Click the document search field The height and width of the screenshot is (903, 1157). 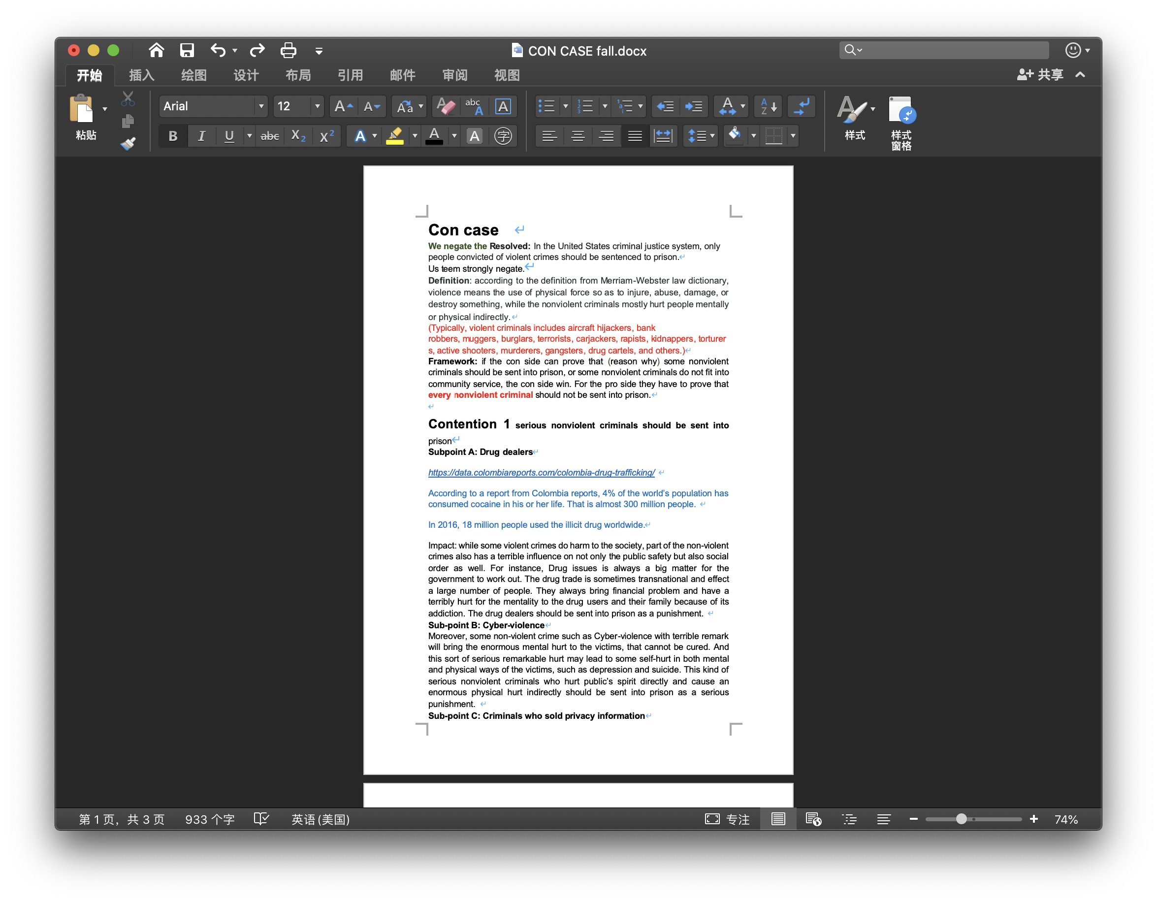pos(943,50)
